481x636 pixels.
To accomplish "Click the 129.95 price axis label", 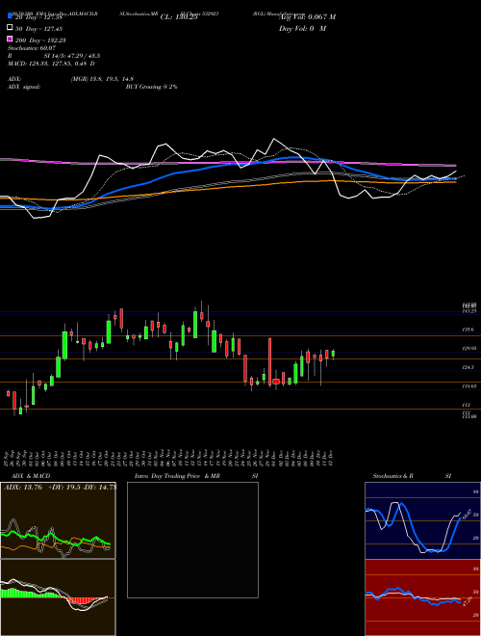I will point(468,348).
